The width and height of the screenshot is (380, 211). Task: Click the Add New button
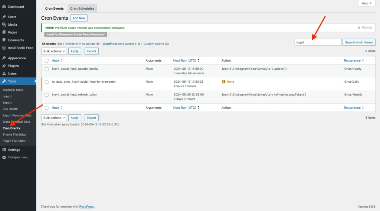click(79, 18)
